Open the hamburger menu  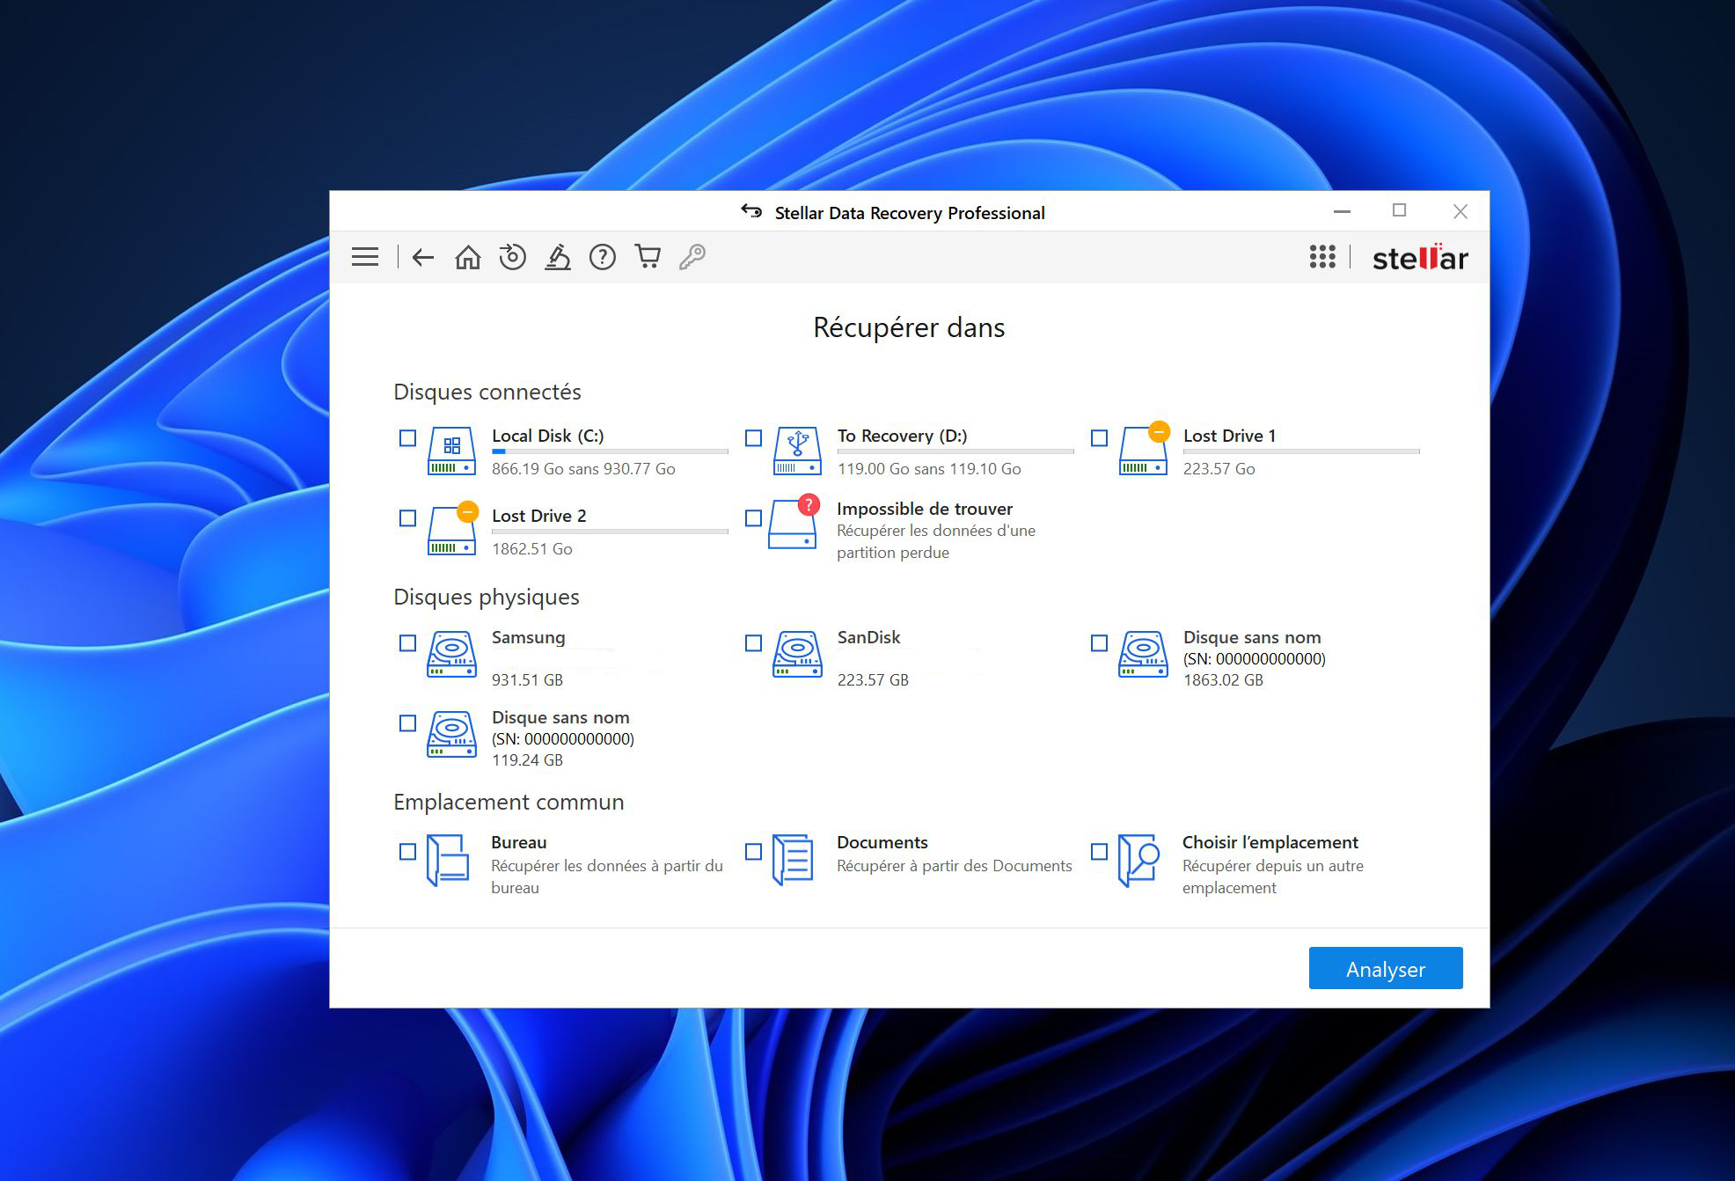pos(364,257)
